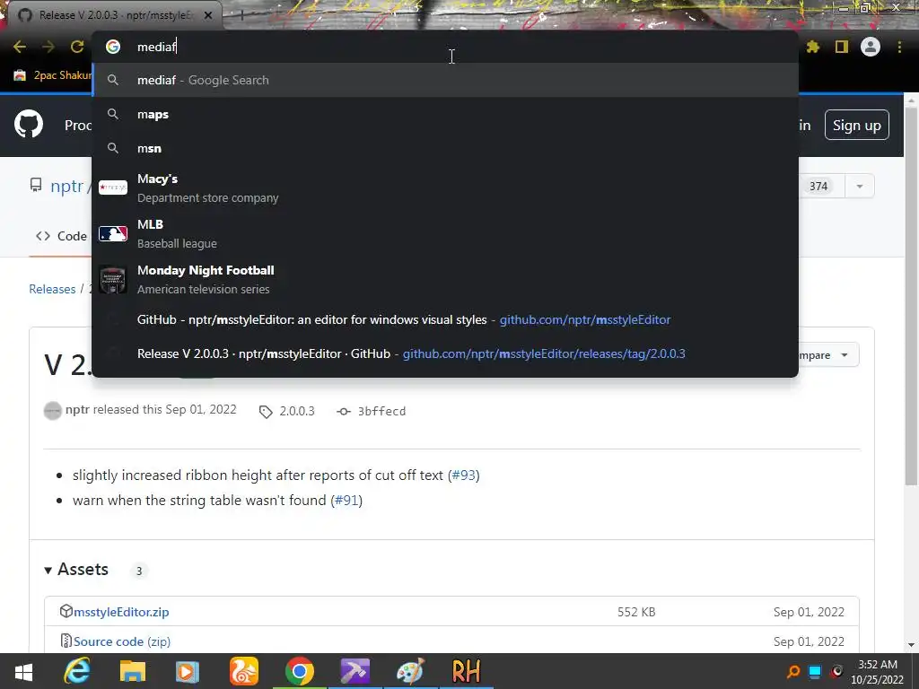Screen dimensions: 919x689
Task: Click the red recorder tray icon
Action: pyautogui.click(x=836, y=671)
